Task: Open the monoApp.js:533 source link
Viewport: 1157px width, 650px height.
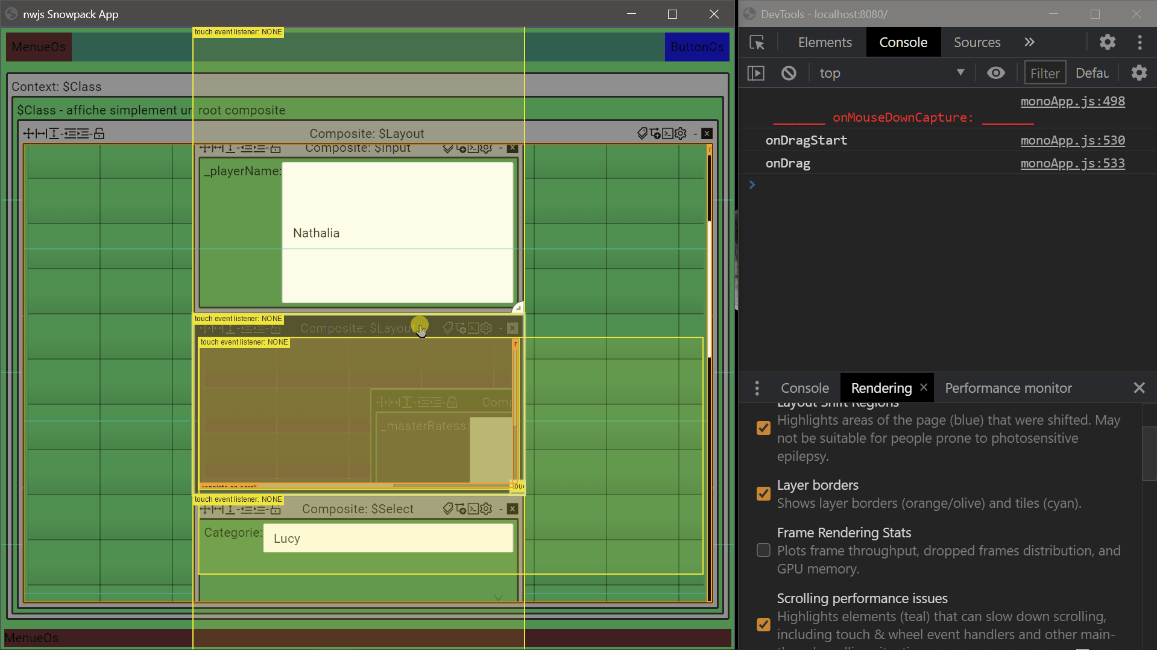Action: (x=1073, y=163)
